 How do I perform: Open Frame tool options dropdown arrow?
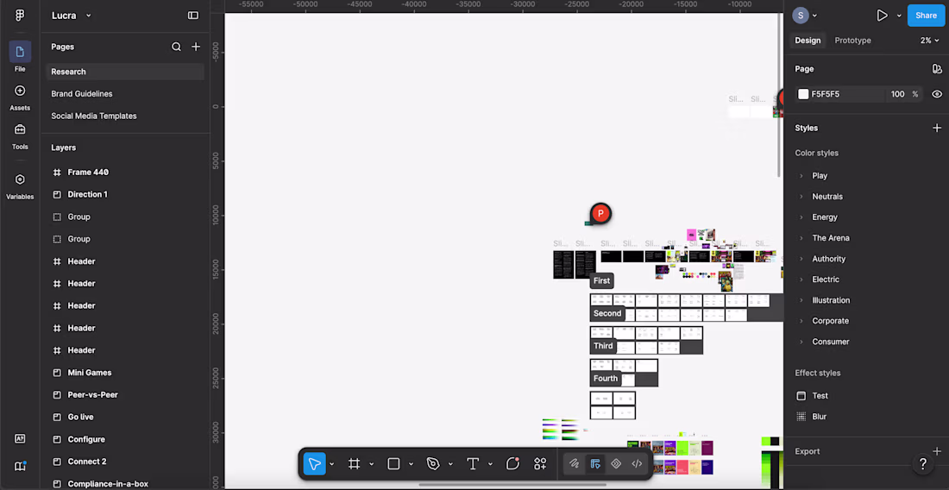371,464
